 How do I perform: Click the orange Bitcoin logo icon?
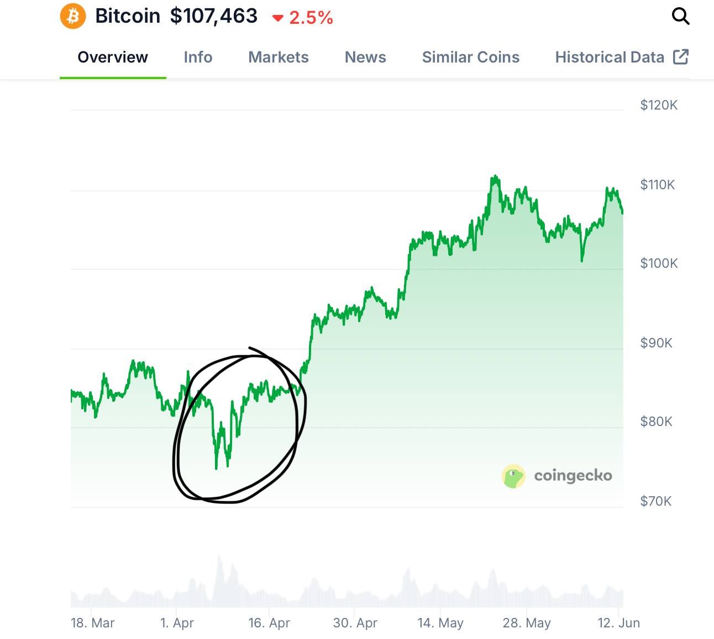[x=73, y=16]
